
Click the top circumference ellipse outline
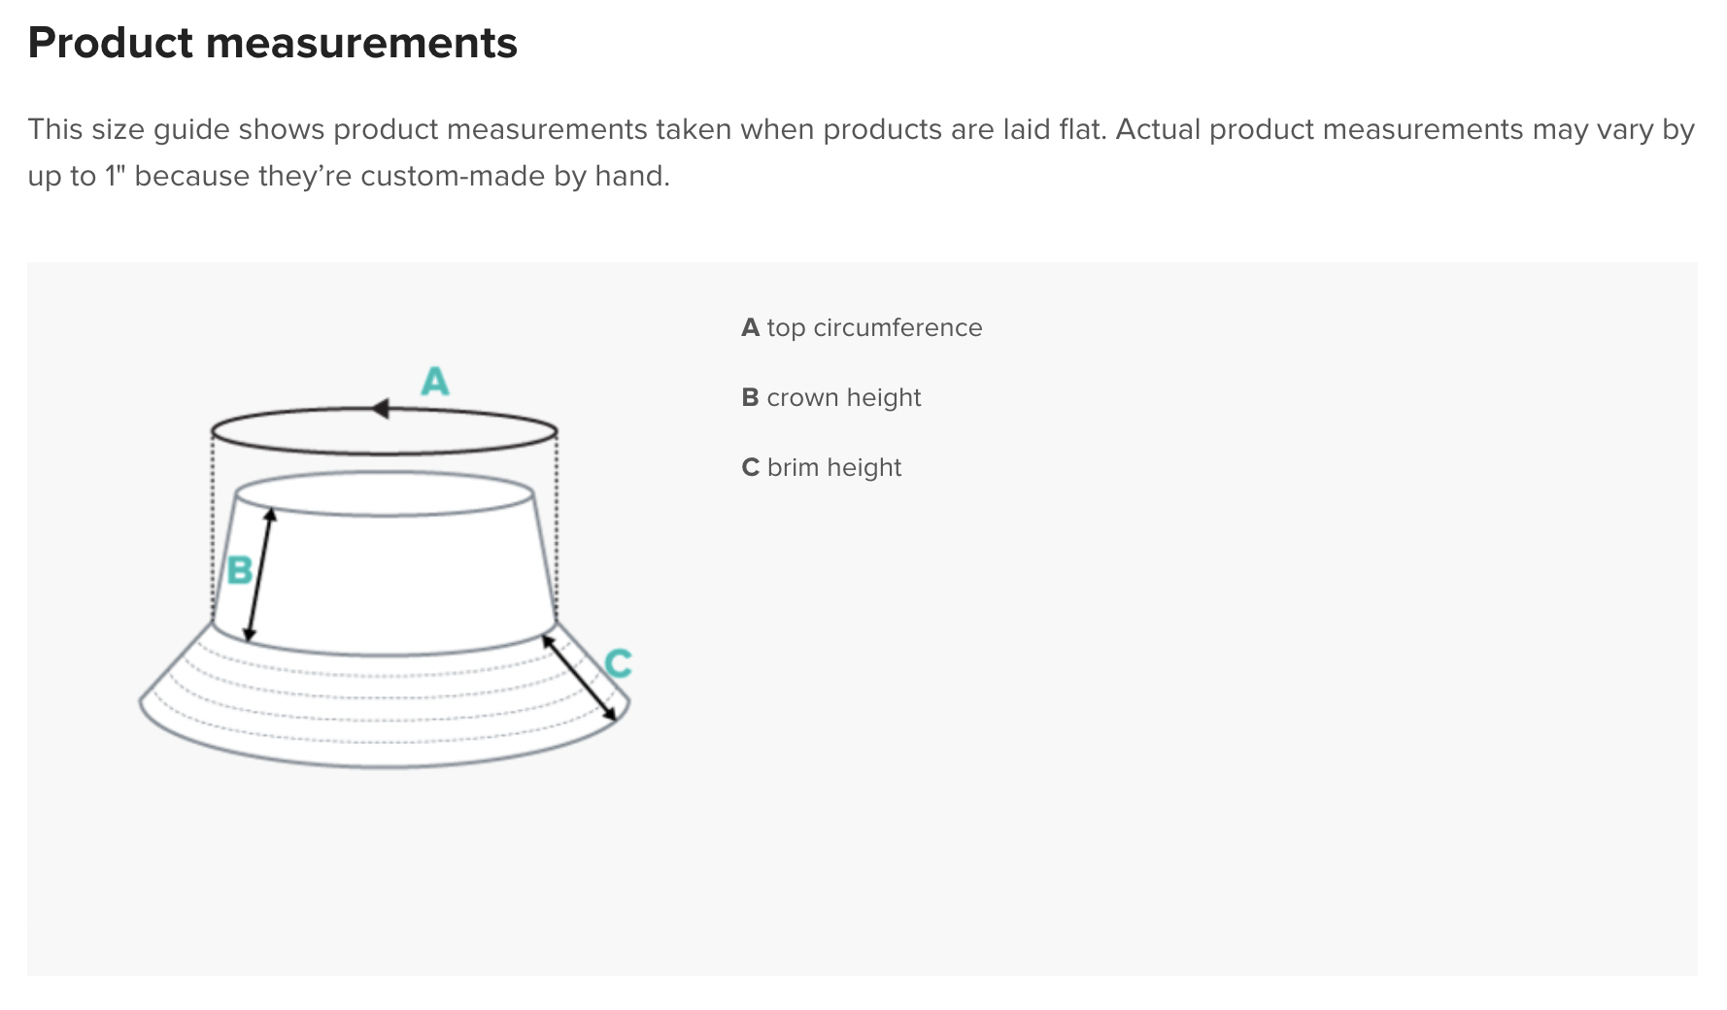(385, 431)
